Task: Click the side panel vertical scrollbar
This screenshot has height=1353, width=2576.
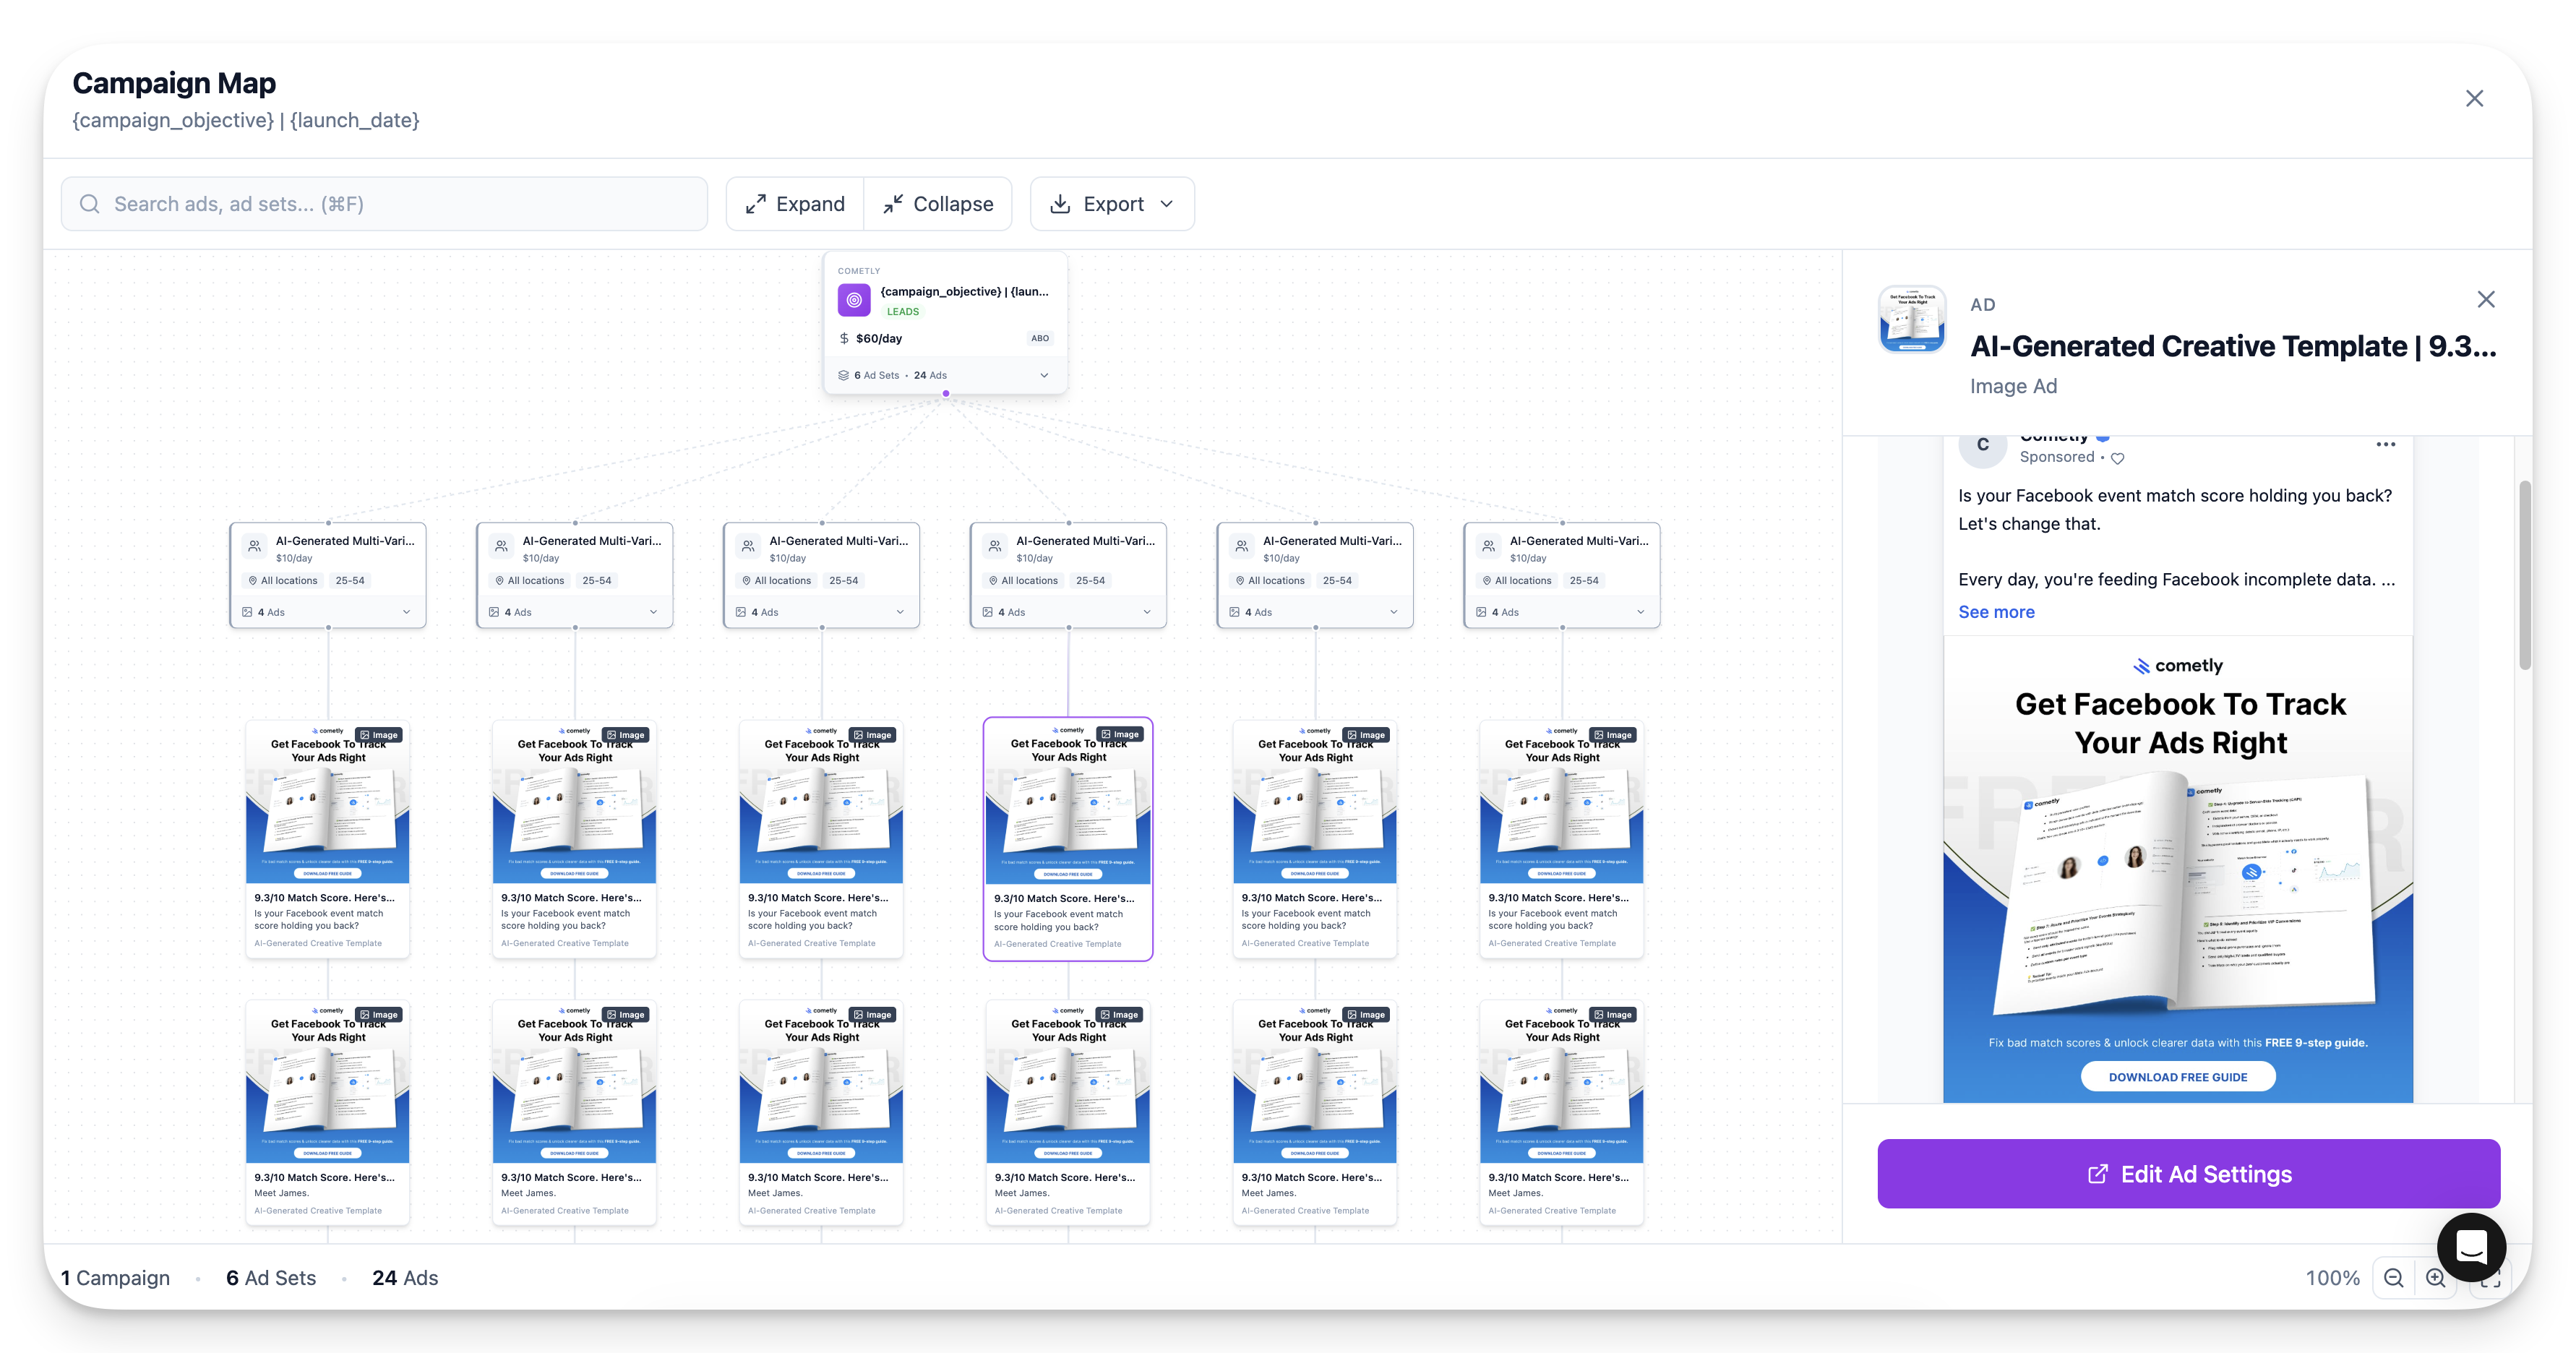Action: pos(2524,575)
